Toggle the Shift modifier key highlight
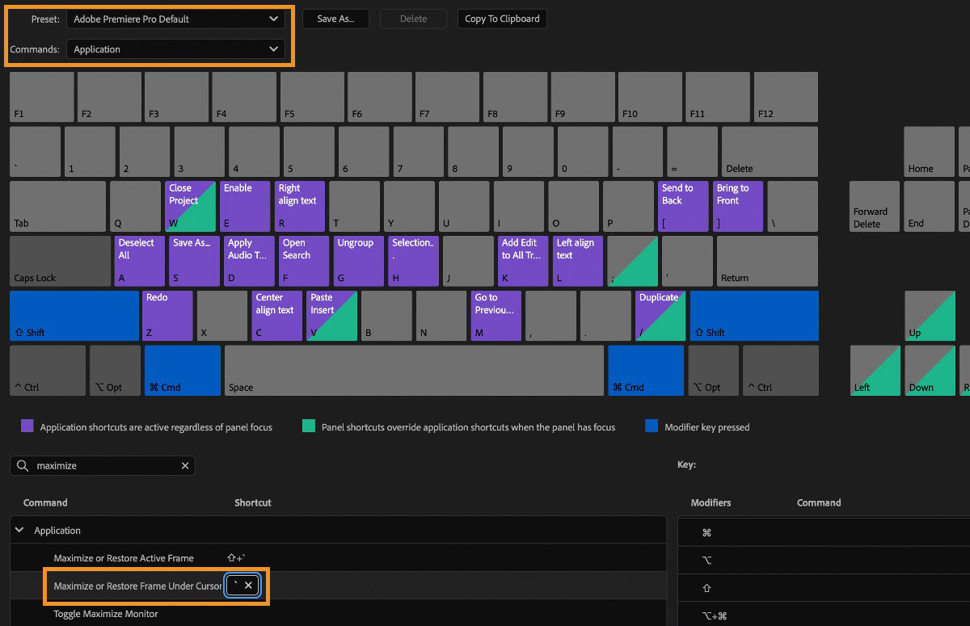970x626 pixels. 73,315
